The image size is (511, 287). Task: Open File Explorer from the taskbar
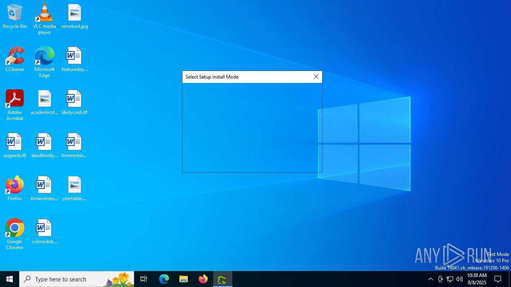[x=184, y=279]
